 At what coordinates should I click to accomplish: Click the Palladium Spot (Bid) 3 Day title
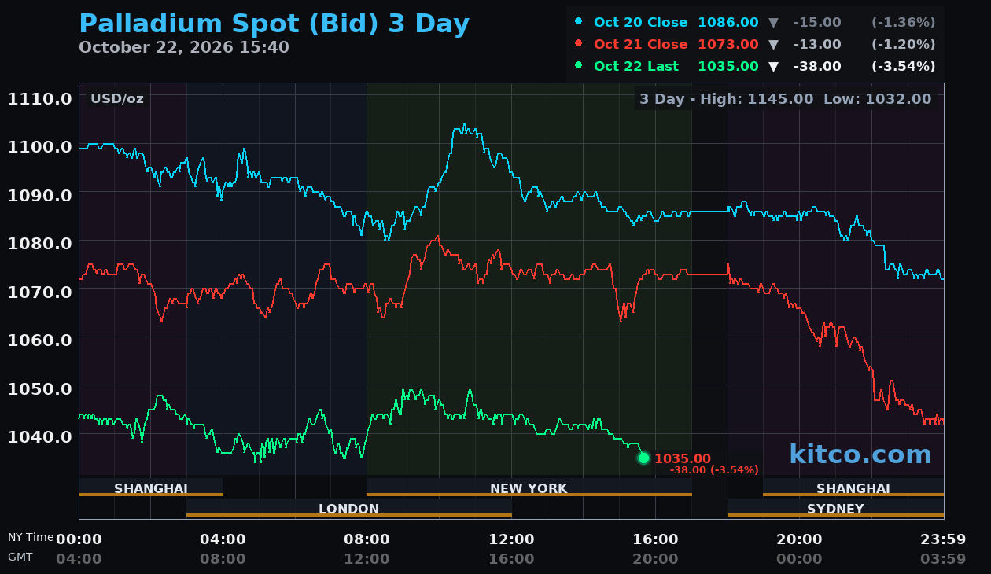pyautogui.click(x=274, y=24)
